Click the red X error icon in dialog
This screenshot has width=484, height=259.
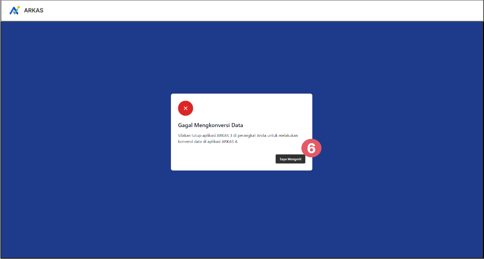[185, 109]
